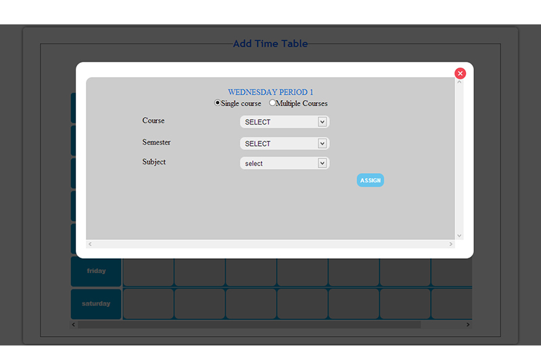Click the first period cell for friday

[x=148, y=271]
